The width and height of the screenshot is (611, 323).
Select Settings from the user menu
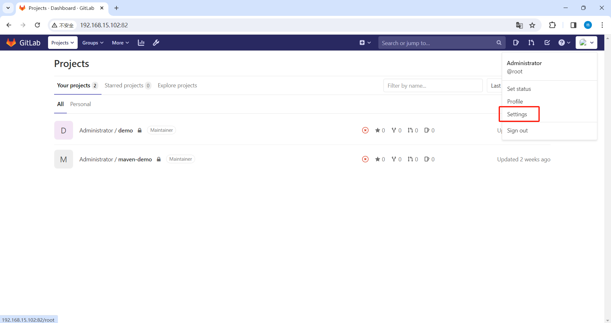517,114
